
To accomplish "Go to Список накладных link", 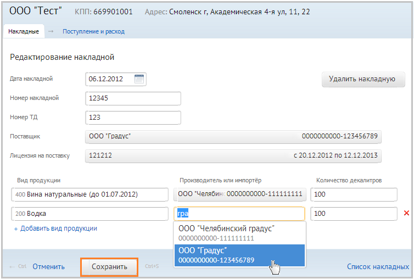I will (x=378, y=266).
